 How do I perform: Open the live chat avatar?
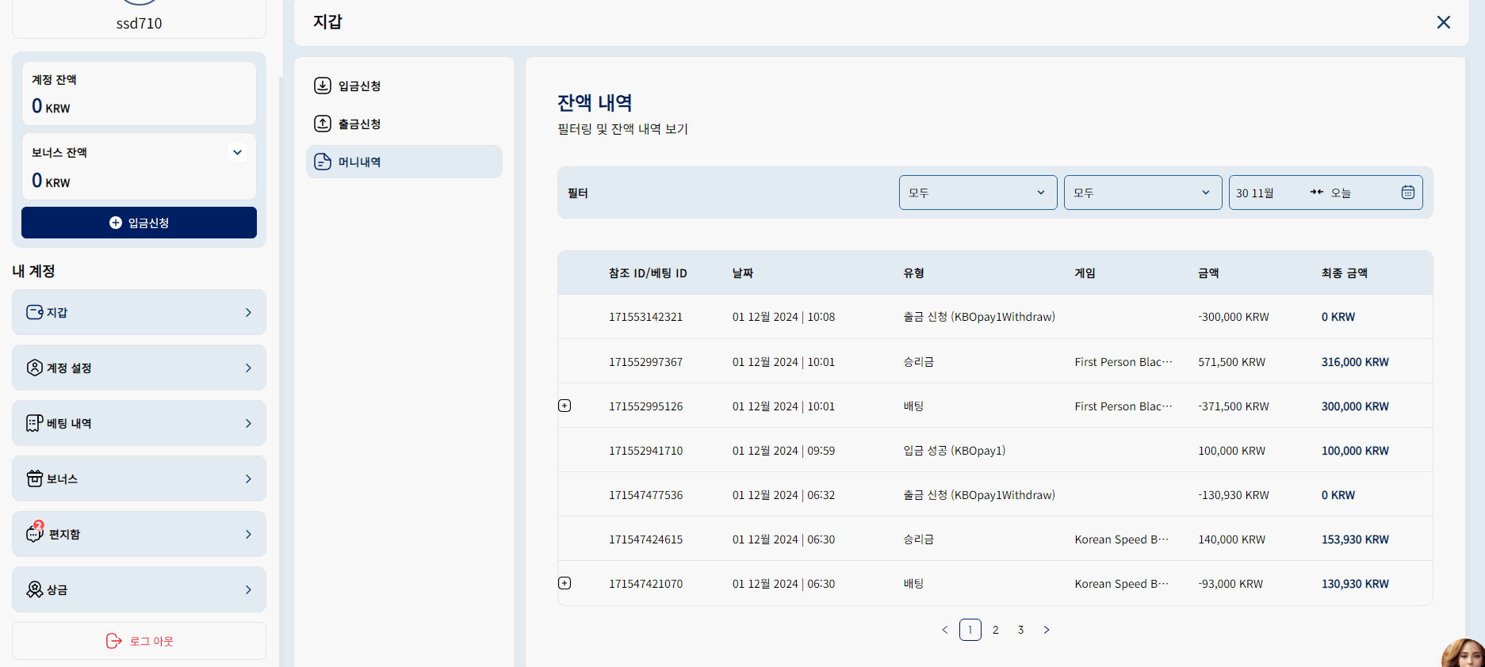pos(1464,654)
